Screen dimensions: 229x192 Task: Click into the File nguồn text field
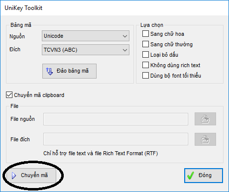[x=115, y=119]
